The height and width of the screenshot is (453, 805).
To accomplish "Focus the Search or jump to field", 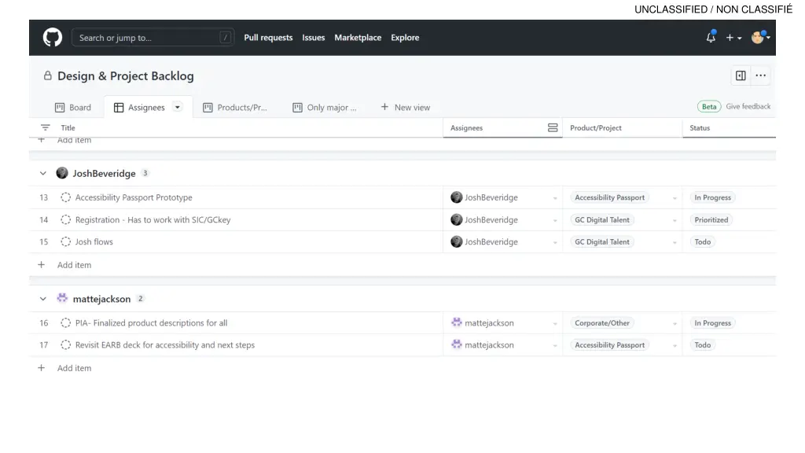I will point(153,38).
